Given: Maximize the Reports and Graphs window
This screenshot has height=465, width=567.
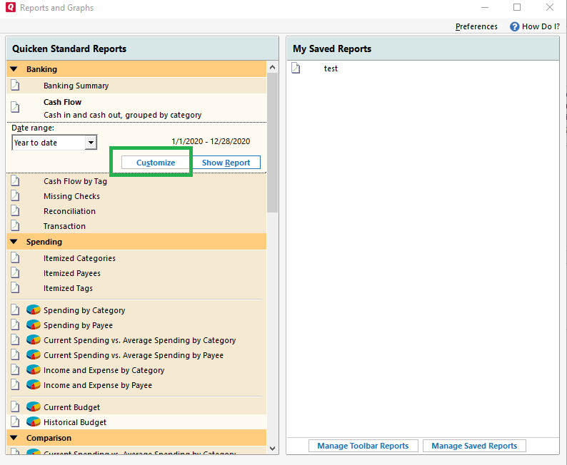Looking at the screenshot, I should tap(517, 7).
